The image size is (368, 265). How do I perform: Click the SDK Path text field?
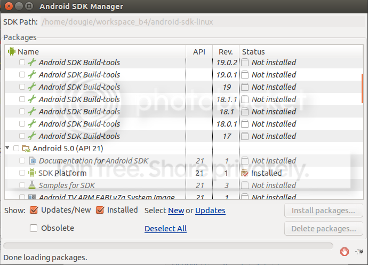(203, 22)
